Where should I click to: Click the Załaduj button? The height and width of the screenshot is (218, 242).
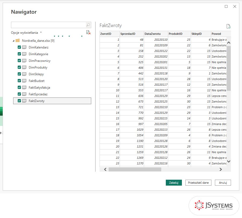(174, 183)
